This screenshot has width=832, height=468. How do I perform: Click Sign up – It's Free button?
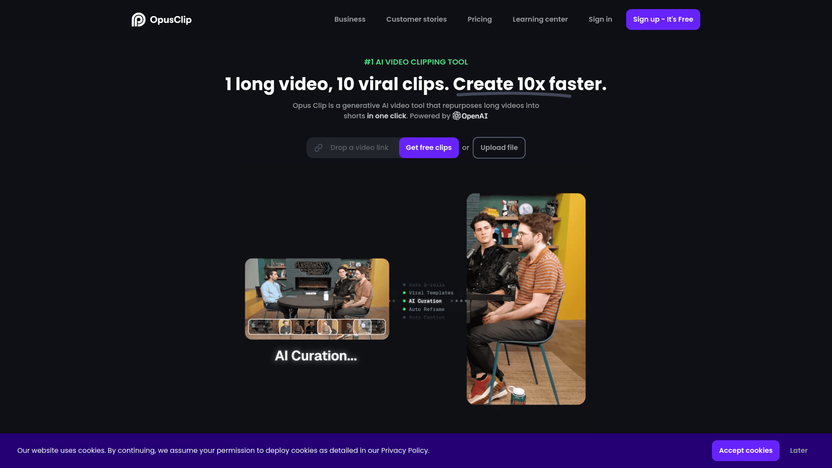click(x=663, y=19)
